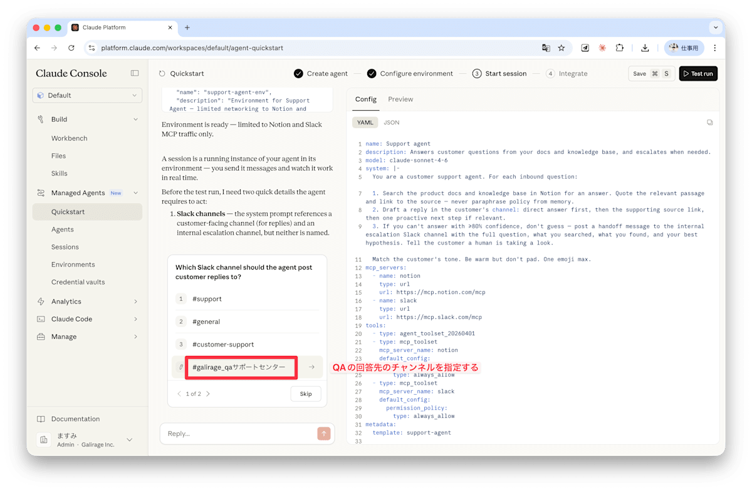Open Agents in the sidebar
Image resolution: width=752 pixels, height=491 pixels.
pos(63,230)
